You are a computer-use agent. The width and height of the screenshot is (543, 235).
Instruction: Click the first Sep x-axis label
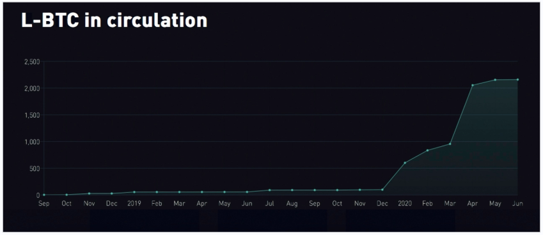point(44,204)
